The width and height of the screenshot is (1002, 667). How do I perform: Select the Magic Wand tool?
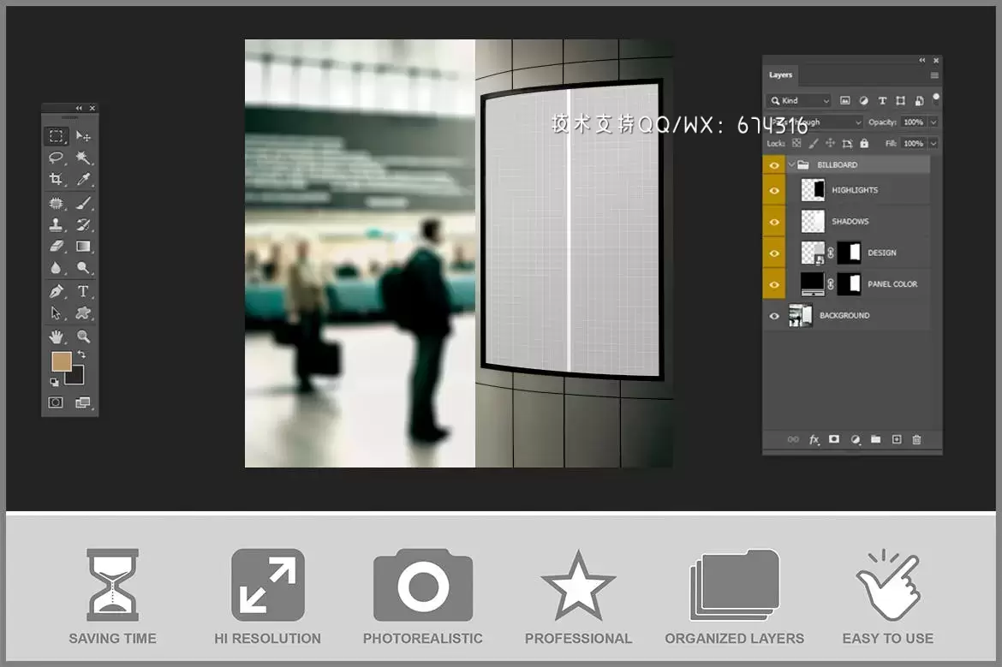pyautogui.click(x=83, y=158)
